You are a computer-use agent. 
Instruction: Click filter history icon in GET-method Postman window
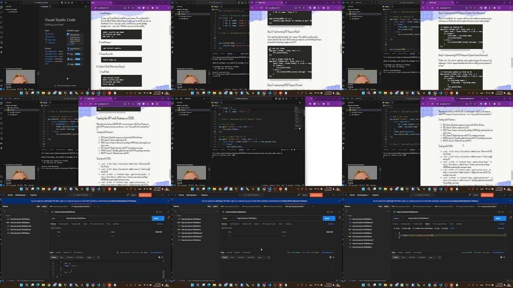pos(4,211)
